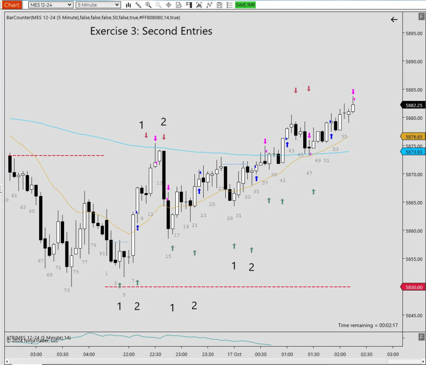Select the Drawing Tools pencil icon
426x365 pixels.
pos(139,5)
